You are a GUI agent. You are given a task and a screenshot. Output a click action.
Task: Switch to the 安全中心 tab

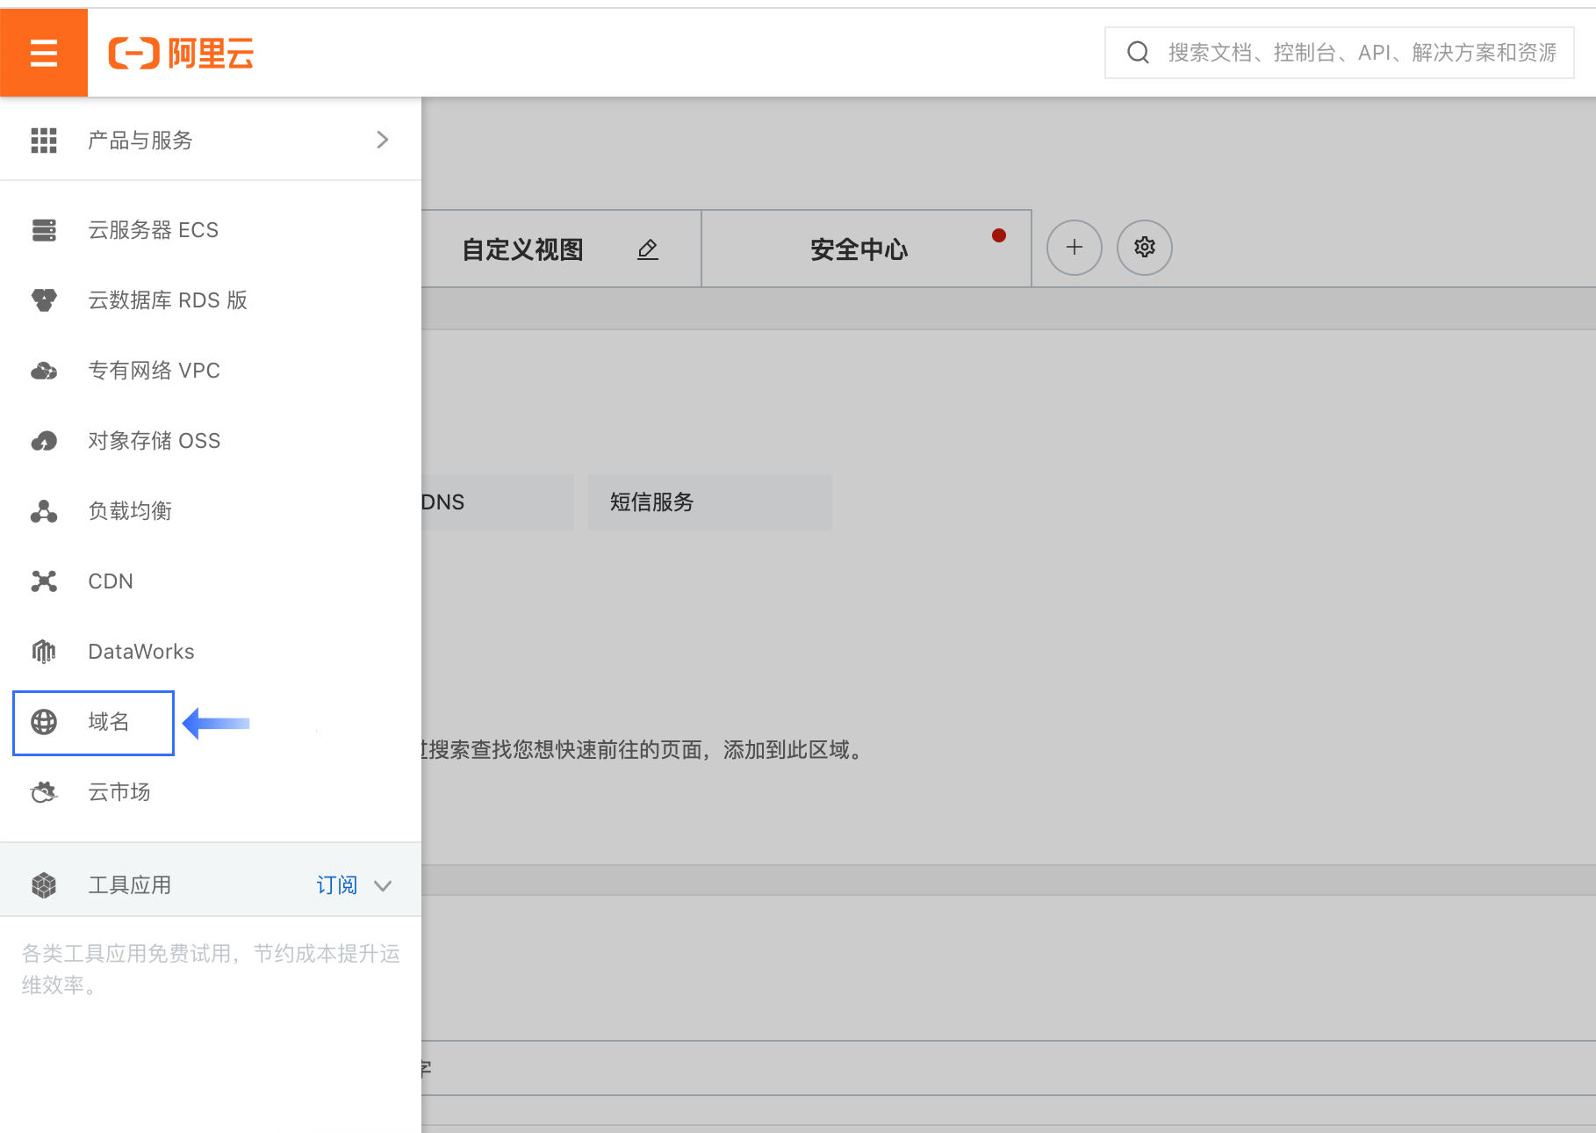[859, 249]
